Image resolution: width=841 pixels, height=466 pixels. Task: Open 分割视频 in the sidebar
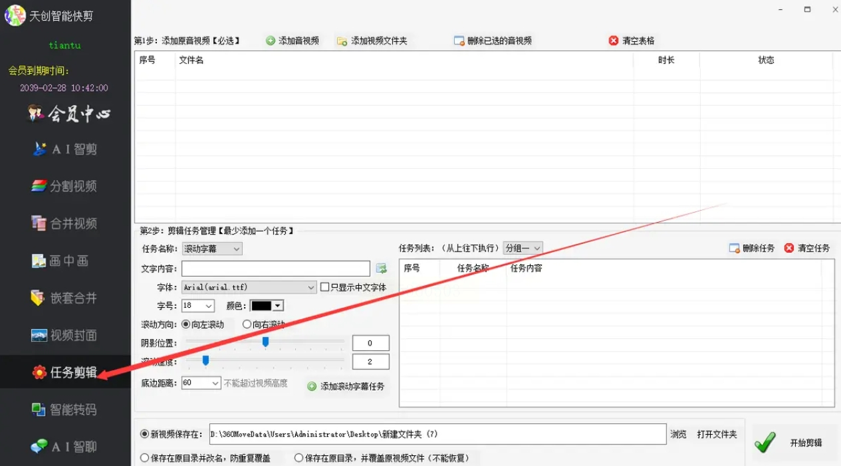(x=65, y=186)
